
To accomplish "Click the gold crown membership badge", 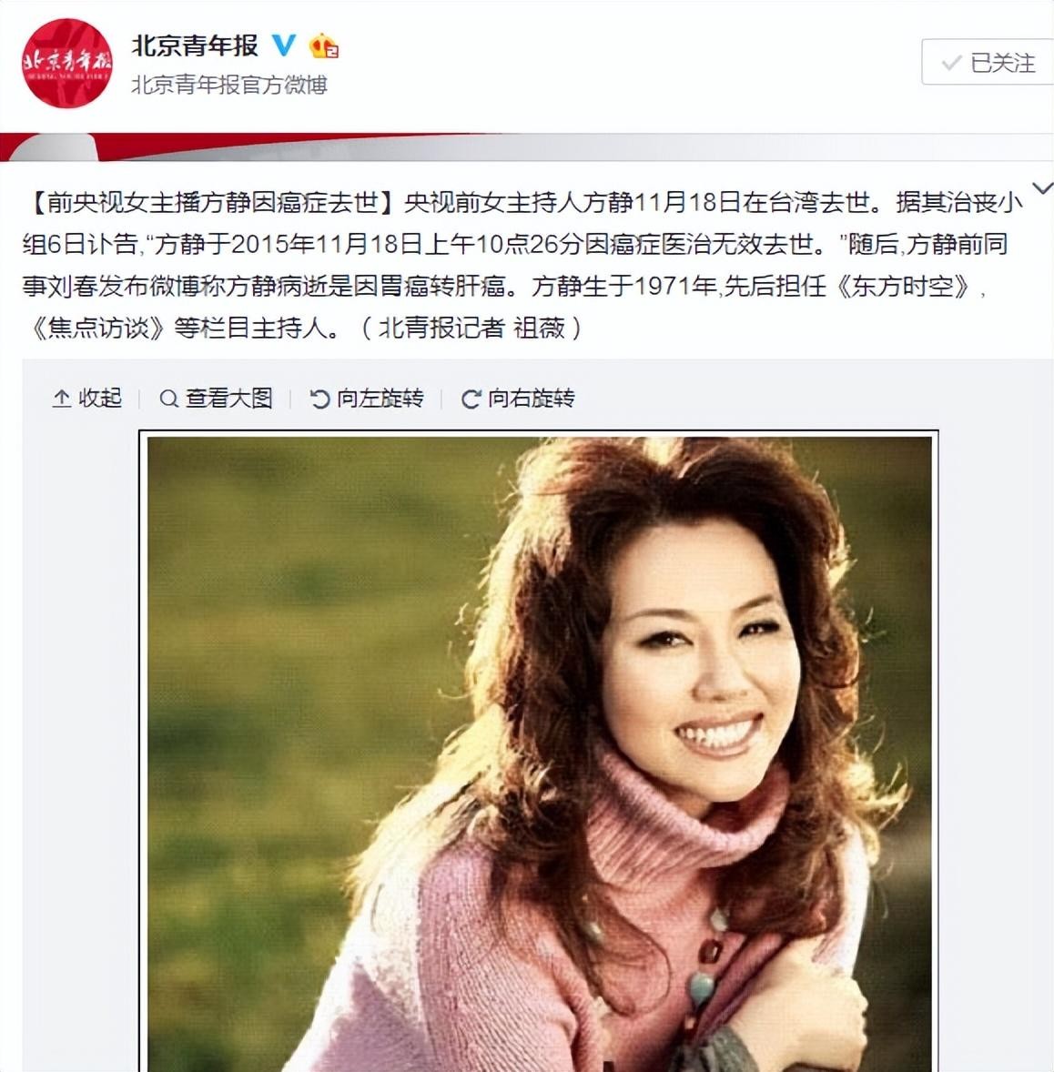I will coord(324,46).
